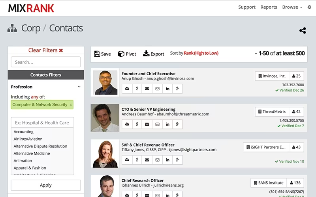Open LinkedIn icon for Anup Ghosh
316x197 pixels.
pos(167,89)
